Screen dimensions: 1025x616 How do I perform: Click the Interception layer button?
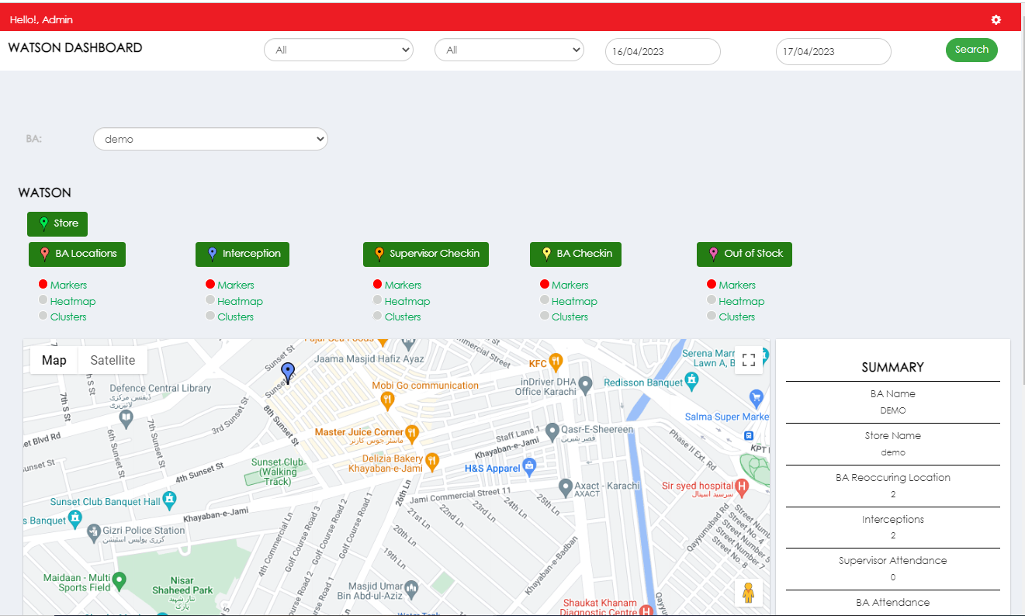[x=242, y=254]
